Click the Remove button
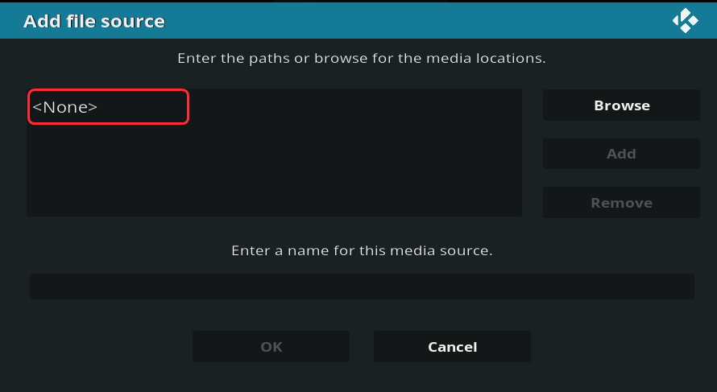Screen dimensions: 717x392 [621, 203]
